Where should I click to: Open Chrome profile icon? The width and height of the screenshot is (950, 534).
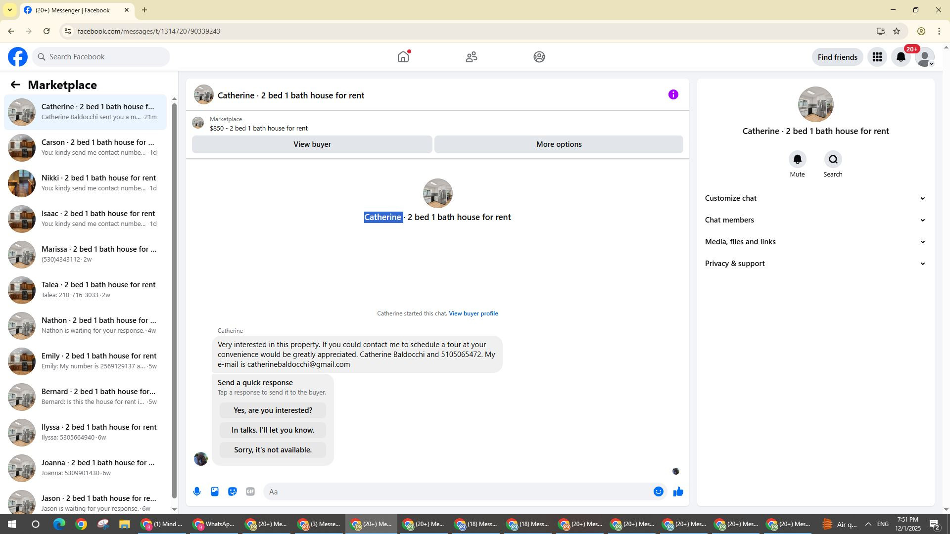(921, 31)
